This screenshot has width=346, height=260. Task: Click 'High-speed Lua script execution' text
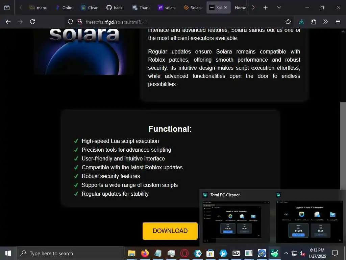click(x=120, y=141)
